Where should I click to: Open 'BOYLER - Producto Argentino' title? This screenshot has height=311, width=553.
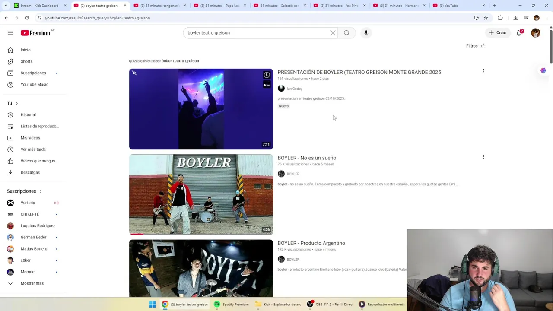coord(311,243)
